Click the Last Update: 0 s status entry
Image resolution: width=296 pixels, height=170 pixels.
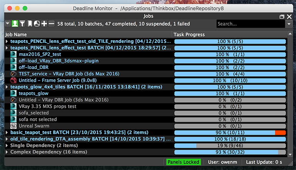pos(264,162)
